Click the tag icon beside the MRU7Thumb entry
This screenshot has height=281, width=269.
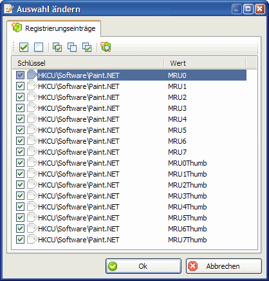point(32,240)
